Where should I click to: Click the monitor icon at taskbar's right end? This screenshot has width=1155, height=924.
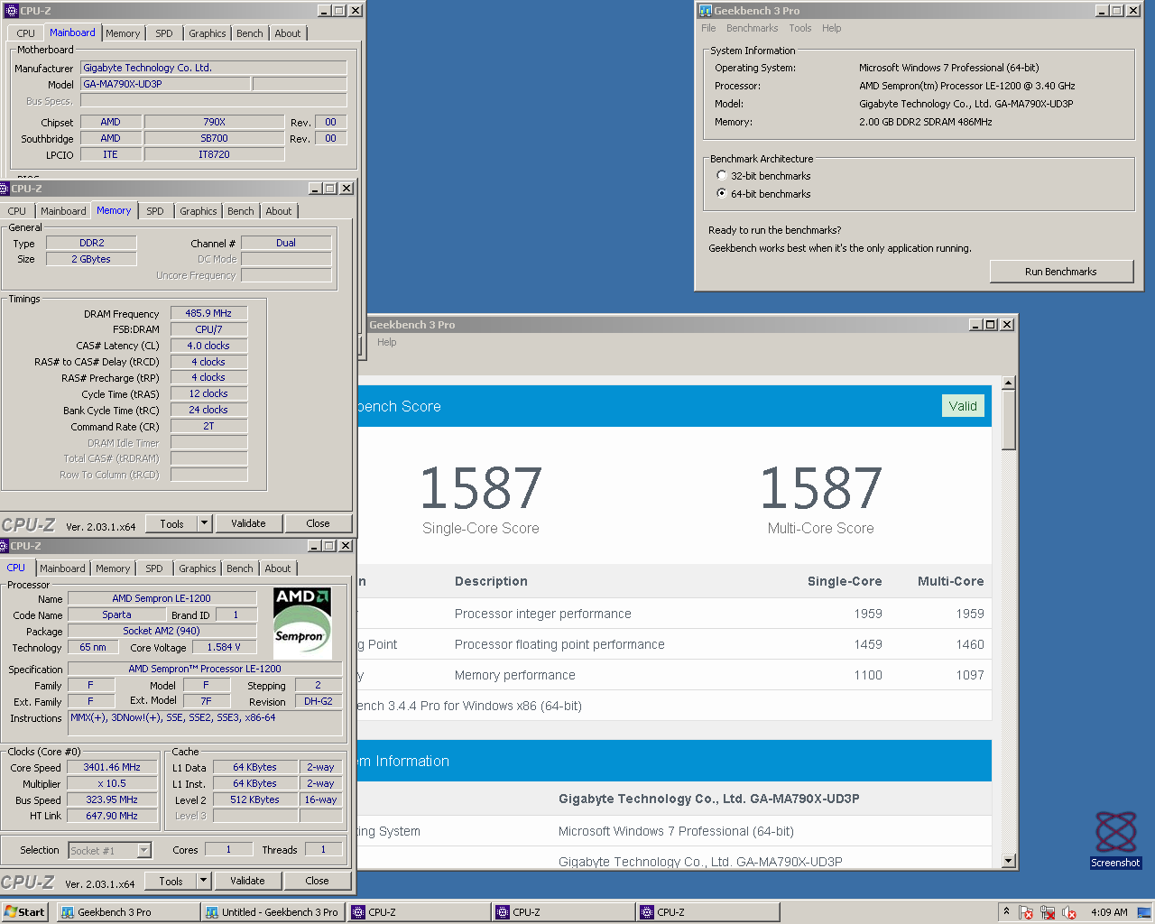1144,912
